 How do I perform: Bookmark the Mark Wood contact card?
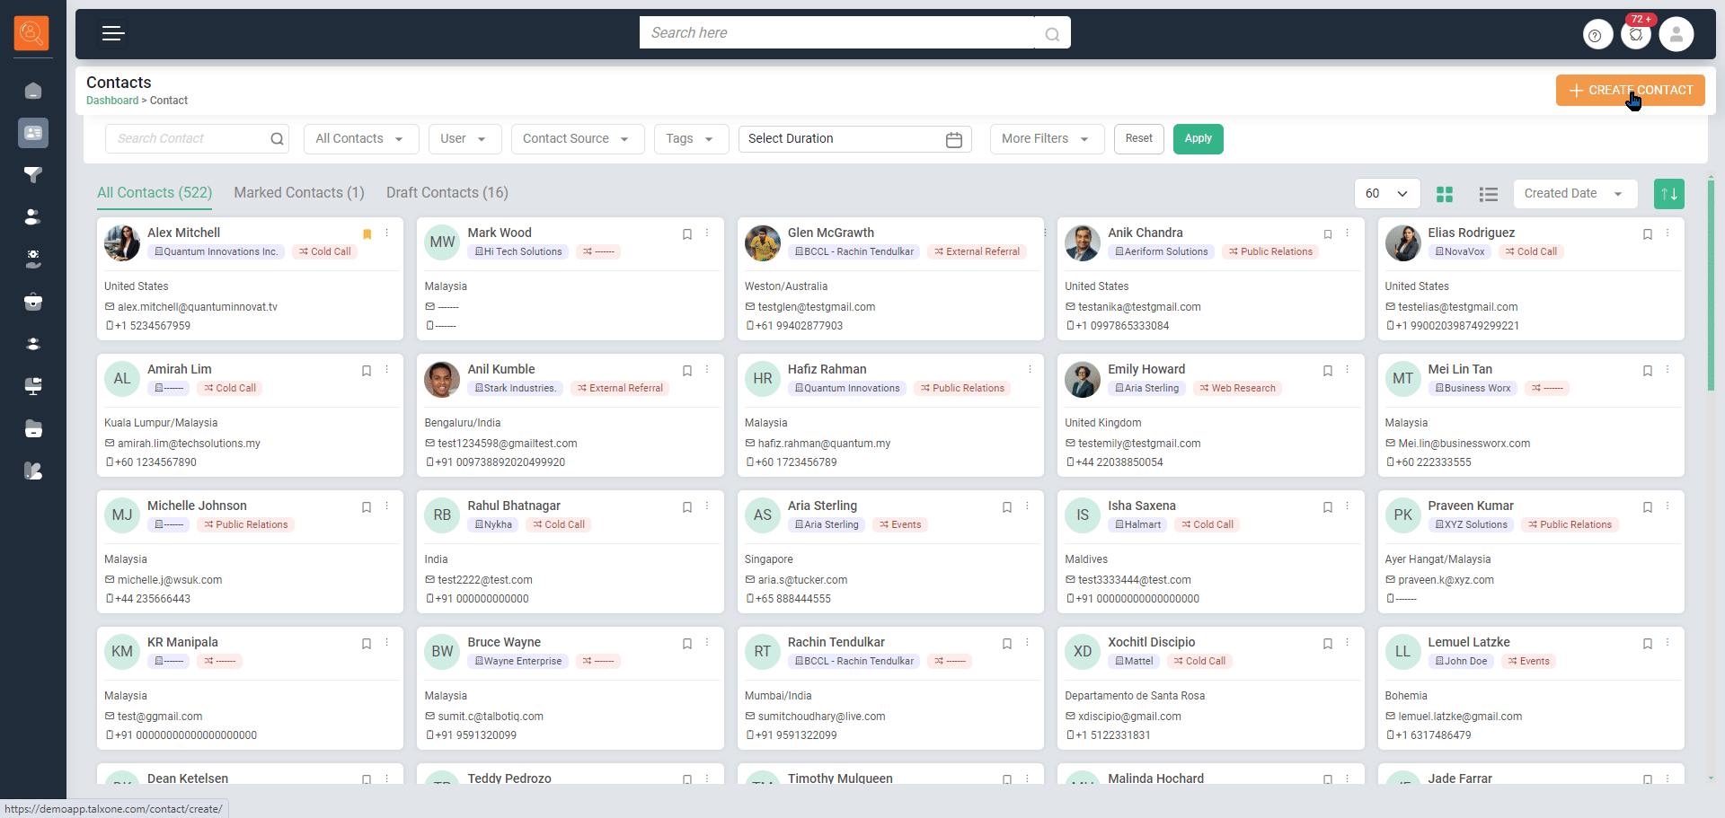[687, 234]
